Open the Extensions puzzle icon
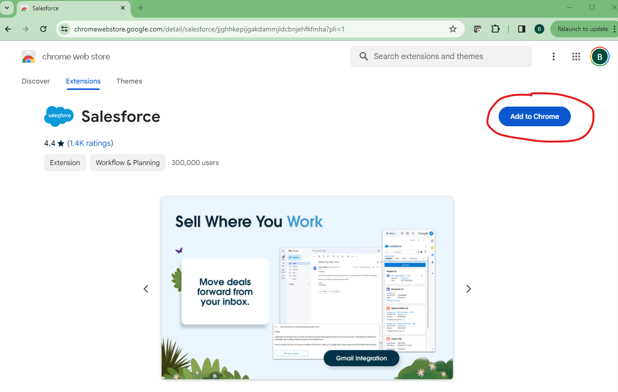The image size is (618, 392). coord(495,29)
